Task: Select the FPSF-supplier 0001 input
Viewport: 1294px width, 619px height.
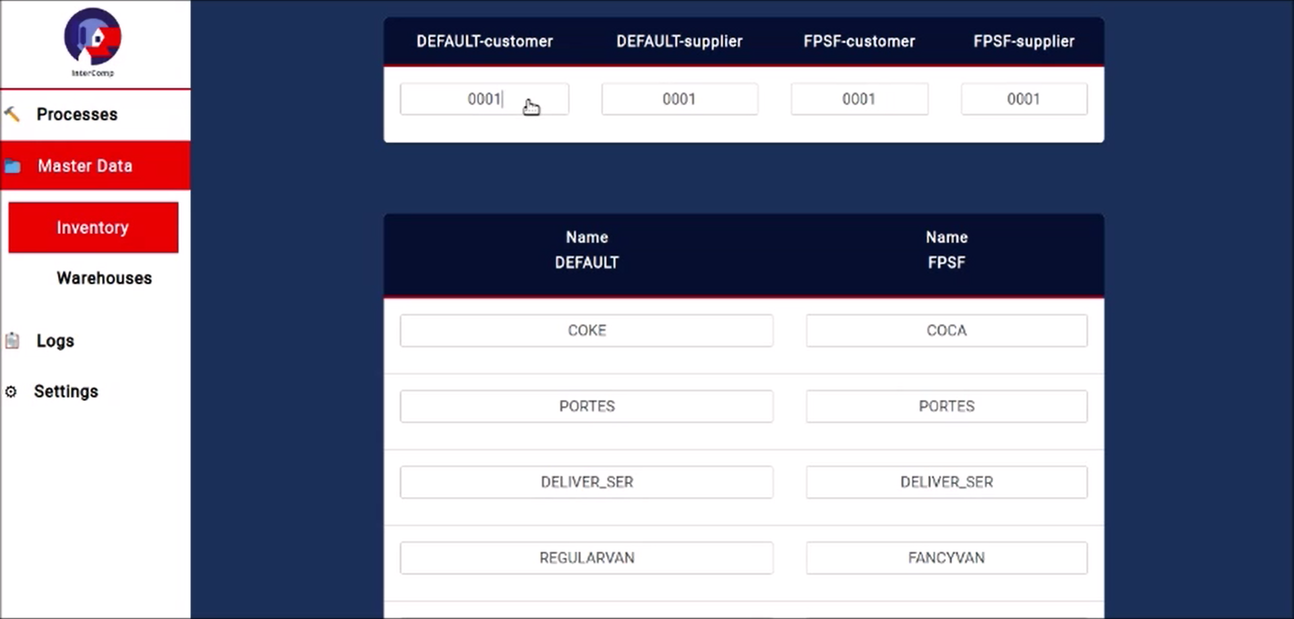Action: (x=1024, y=99)
